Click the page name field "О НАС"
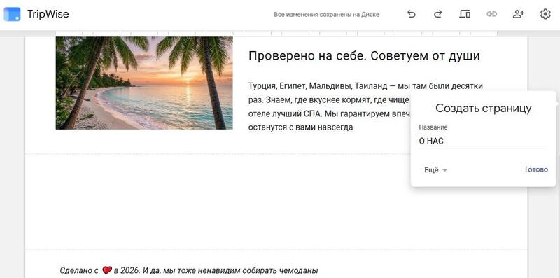560x278 pixels. click(x=484, y=141)
